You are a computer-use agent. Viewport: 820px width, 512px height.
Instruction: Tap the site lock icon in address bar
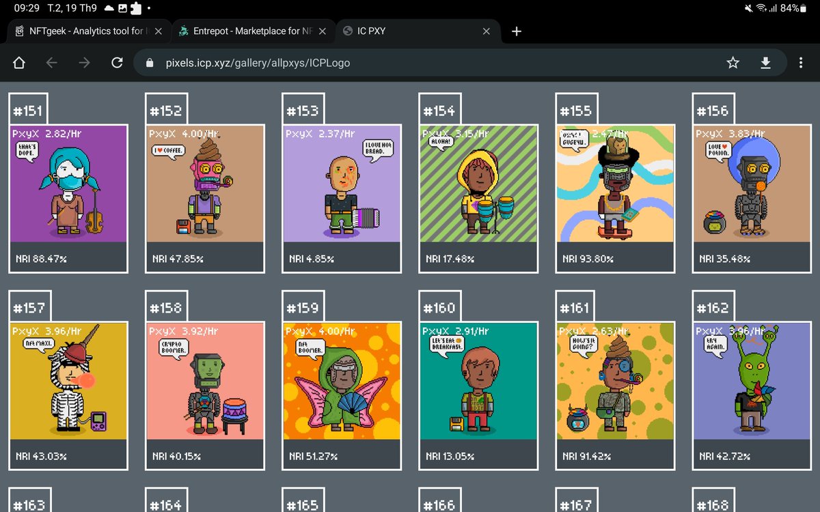[x=150, y=63]
